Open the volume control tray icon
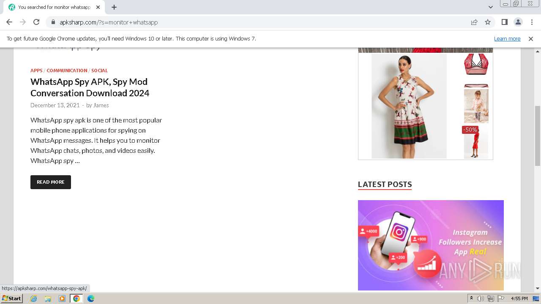This screenshot has height=304, width=541. coord(481,299)
